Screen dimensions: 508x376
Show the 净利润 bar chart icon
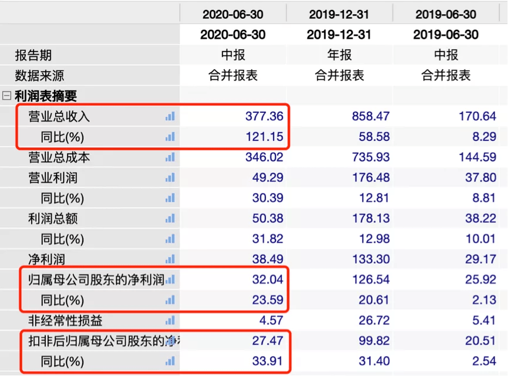pos(170,259)
